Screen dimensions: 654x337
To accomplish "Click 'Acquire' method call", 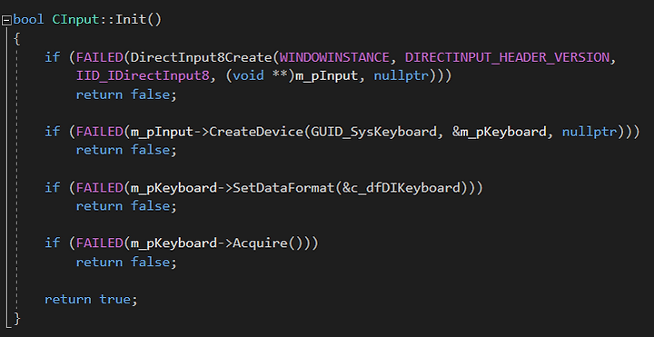I will (x=260, y=243).
